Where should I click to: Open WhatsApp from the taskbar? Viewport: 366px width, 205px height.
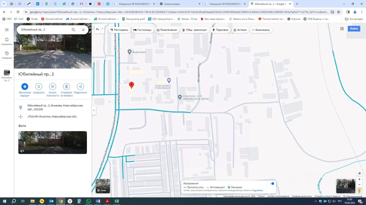[x=88, y=201]
